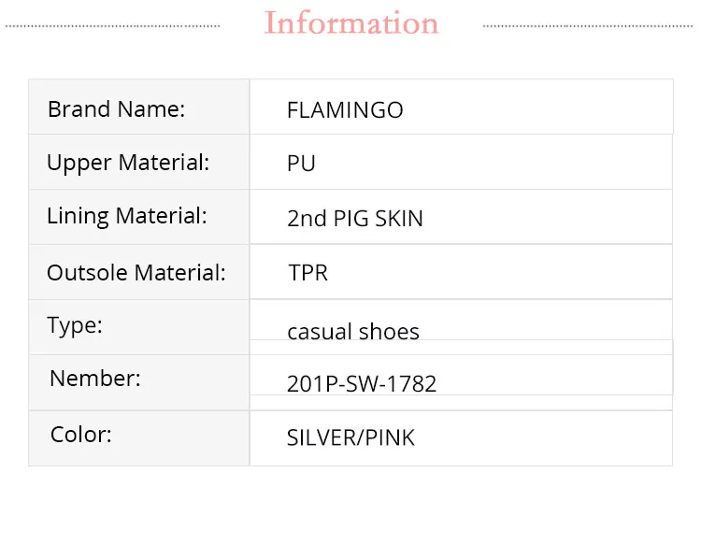Click the word SILVER in color value

(x=316, y=437)
